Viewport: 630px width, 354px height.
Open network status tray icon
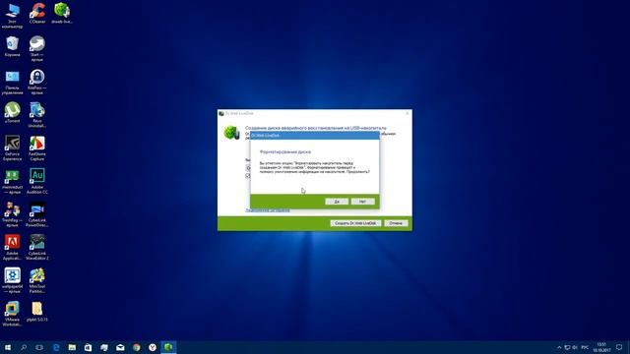(x=567, y=347)
